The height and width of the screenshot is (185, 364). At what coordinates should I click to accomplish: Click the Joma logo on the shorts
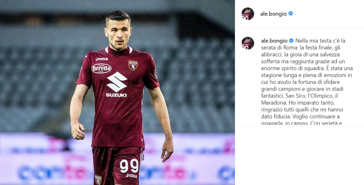click(x=132, y=176)
